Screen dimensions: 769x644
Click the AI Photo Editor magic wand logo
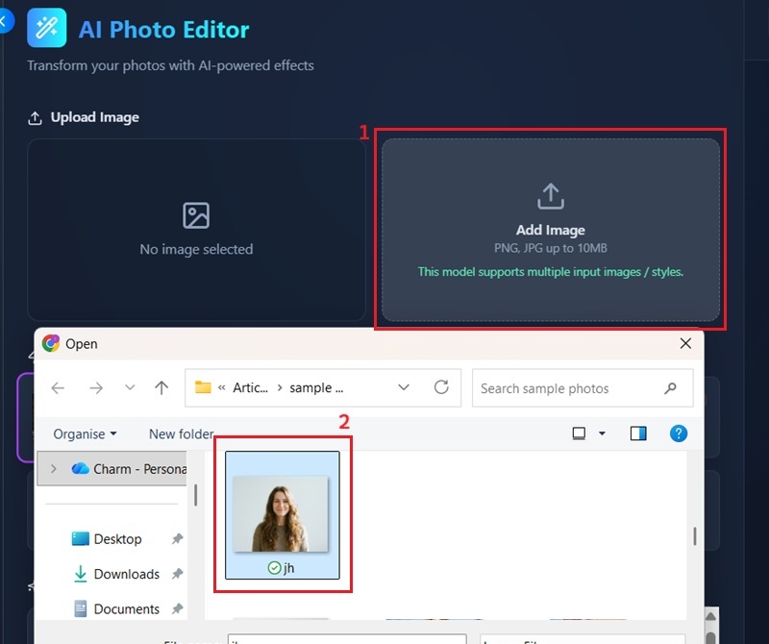[x=46, y=28]
